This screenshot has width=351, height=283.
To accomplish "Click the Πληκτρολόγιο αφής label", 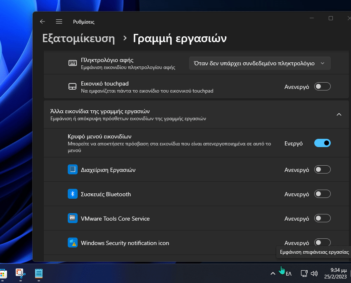I will pyautogui.click(x=107, y=60).
